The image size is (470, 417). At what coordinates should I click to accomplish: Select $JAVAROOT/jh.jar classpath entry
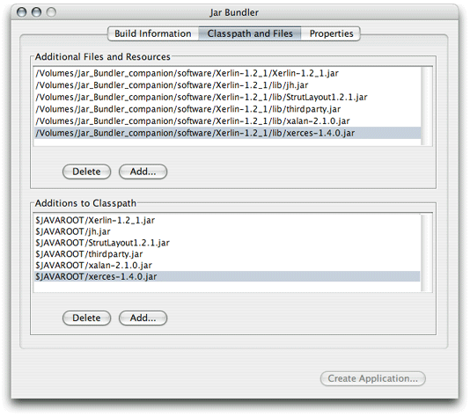(x=227, y=231)
